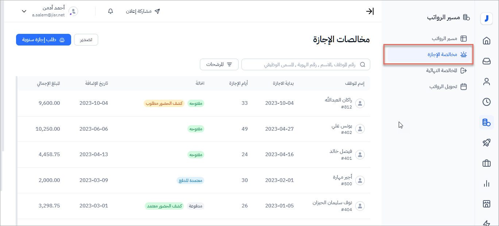
Task: Click the notification bell icon
Action: 111,11
